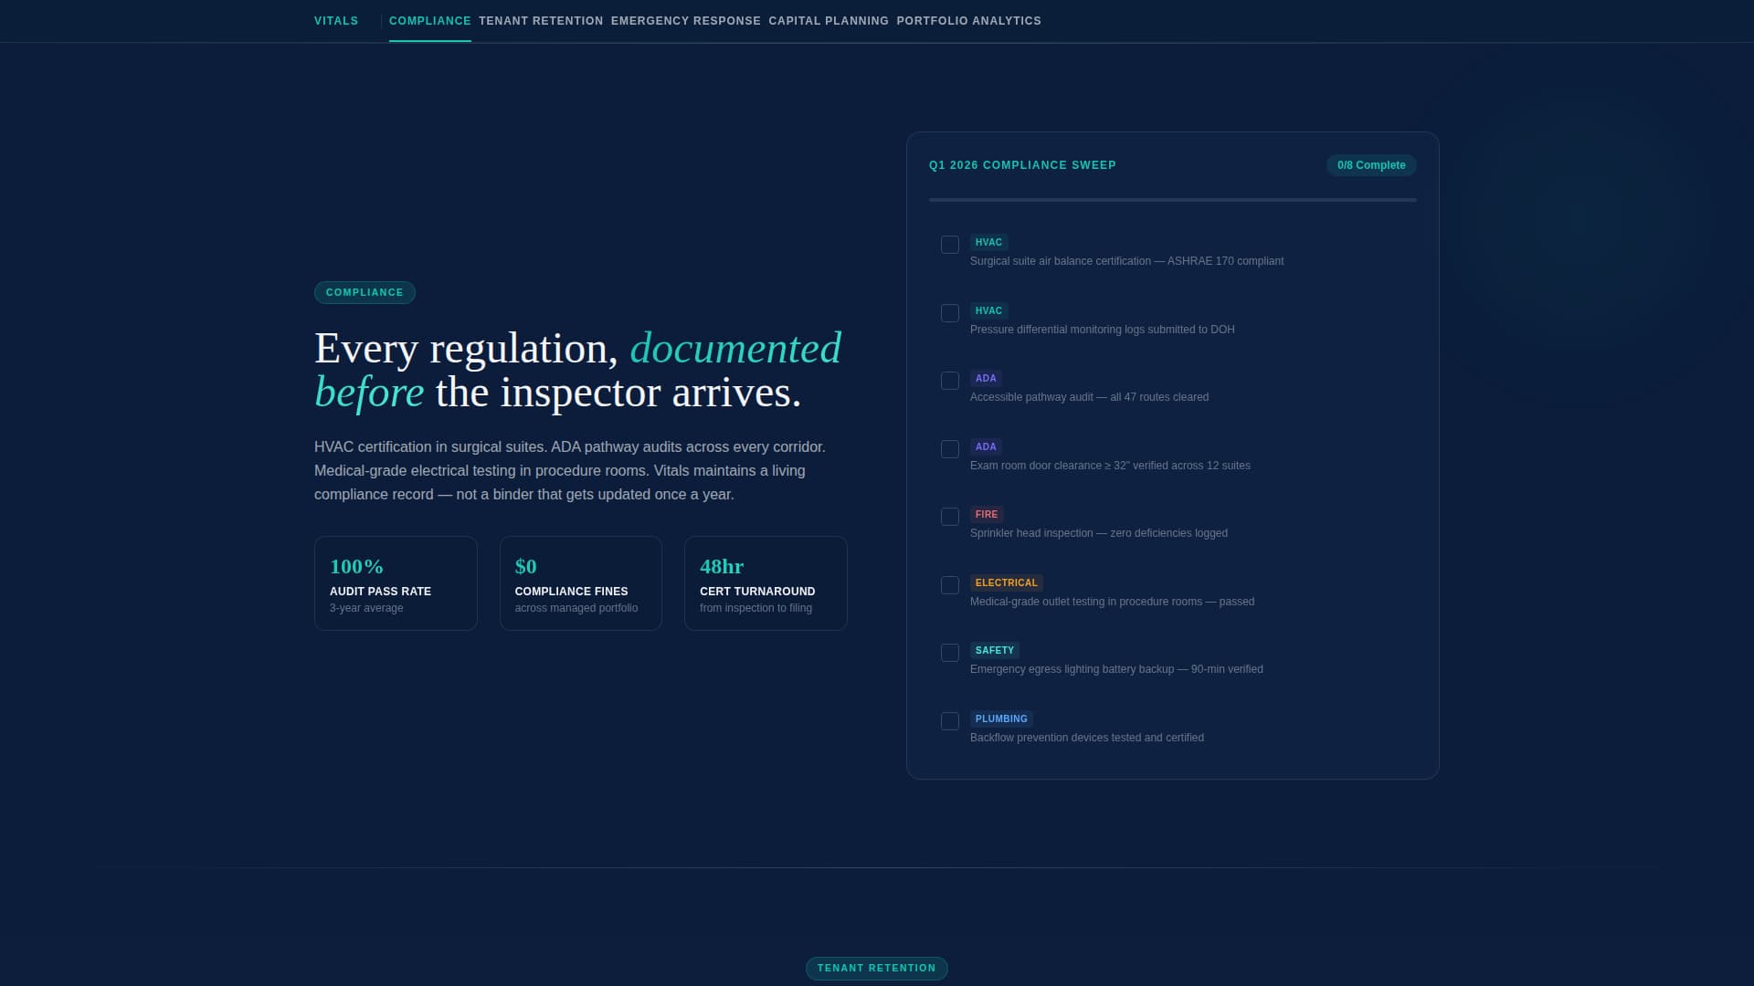The image size is (1754, 986).
Task: Click the PLUMBING category tag
Action: pos(1001,719)
